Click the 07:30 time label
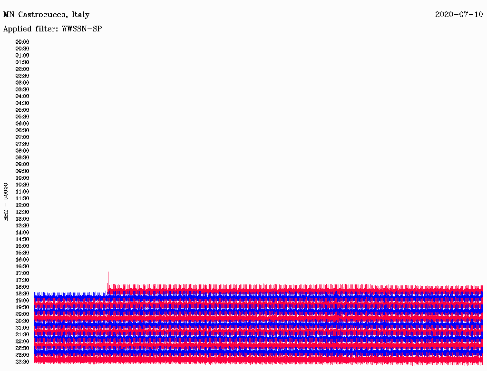 tap(22, 144)
